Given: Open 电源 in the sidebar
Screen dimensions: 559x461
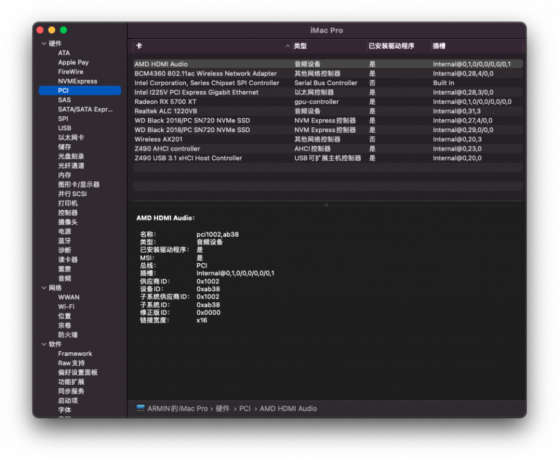Looking at the screenshot, I should (x=65, y=231).
